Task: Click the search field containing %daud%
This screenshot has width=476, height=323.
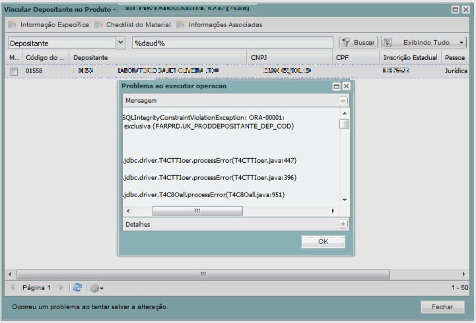Action: [x=231, y=43]
